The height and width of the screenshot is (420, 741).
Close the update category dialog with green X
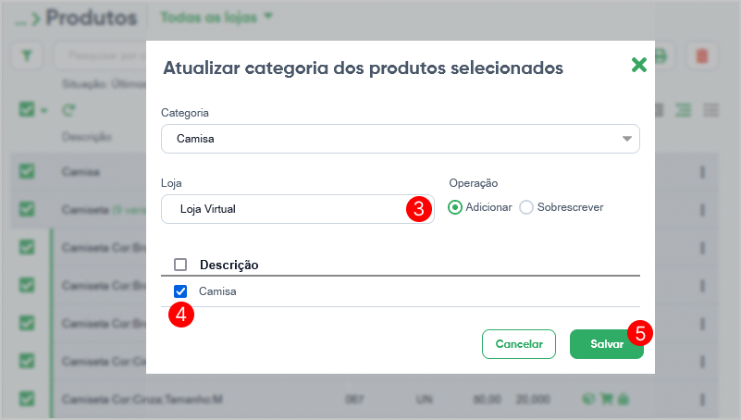[x=639, y=65]
